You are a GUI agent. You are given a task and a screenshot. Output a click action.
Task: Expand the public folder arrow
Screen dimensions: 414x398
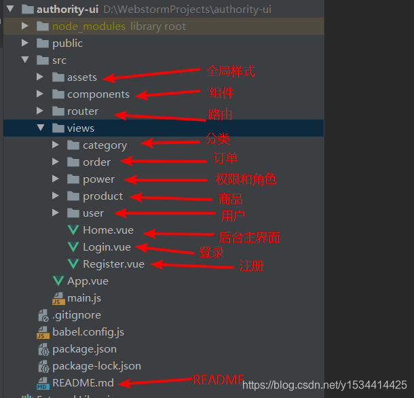[25, 43]
